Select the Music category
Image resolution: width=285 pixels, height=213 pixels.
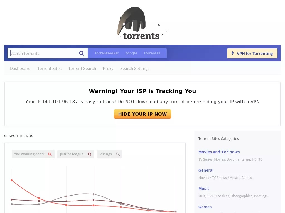point(204,188)
